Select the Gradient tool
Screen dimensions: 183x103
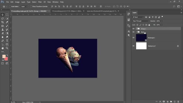click(x=7, y=33)
